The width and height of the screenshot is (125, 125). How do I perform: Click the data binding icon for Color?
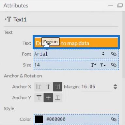(114, 119)
